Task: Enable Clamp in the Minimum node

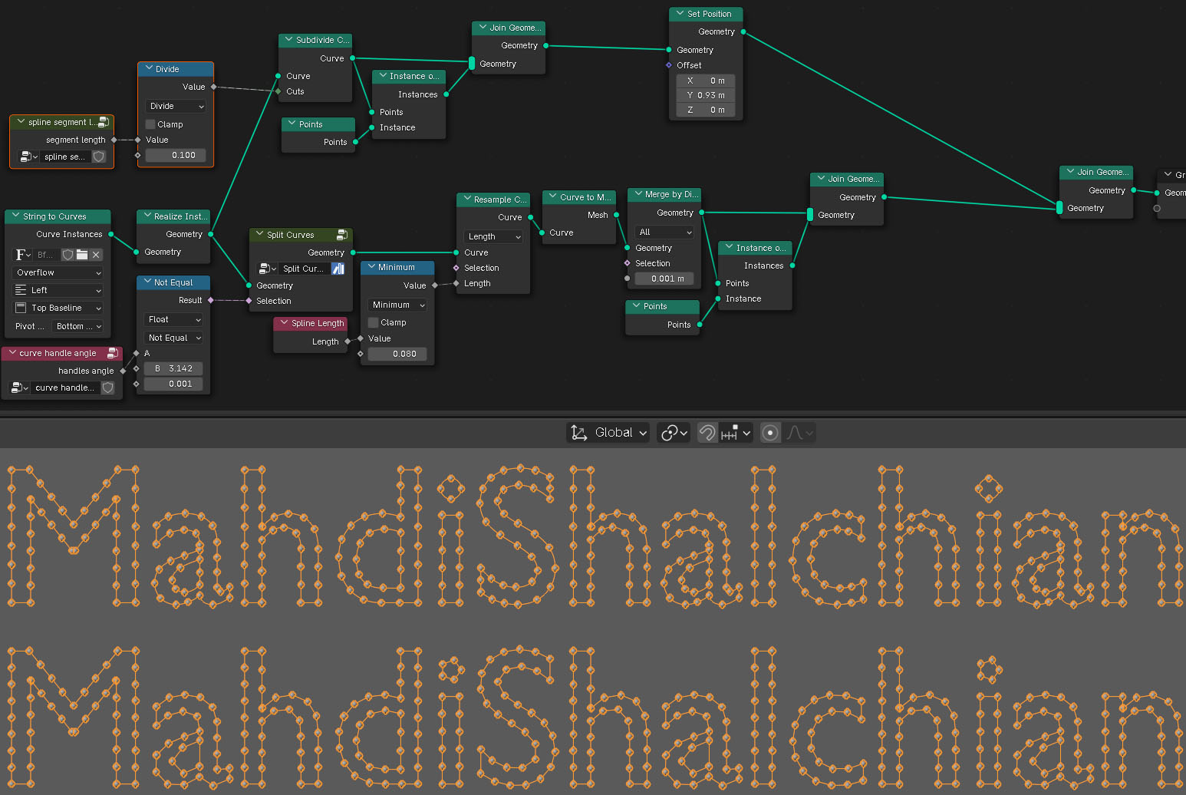Action: [374, 322]
